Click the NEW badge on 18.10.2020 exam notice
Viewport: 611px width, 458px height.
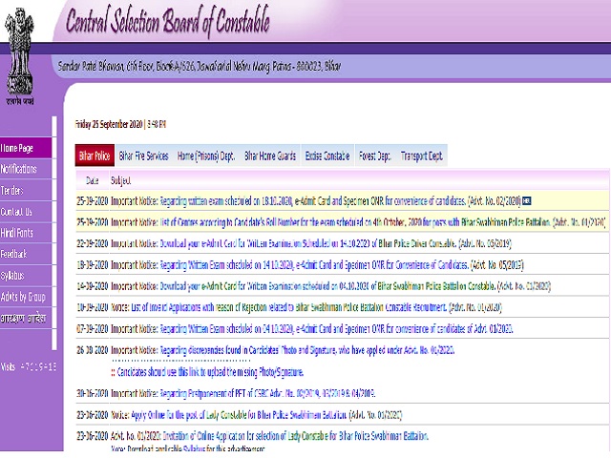[526, 201]
